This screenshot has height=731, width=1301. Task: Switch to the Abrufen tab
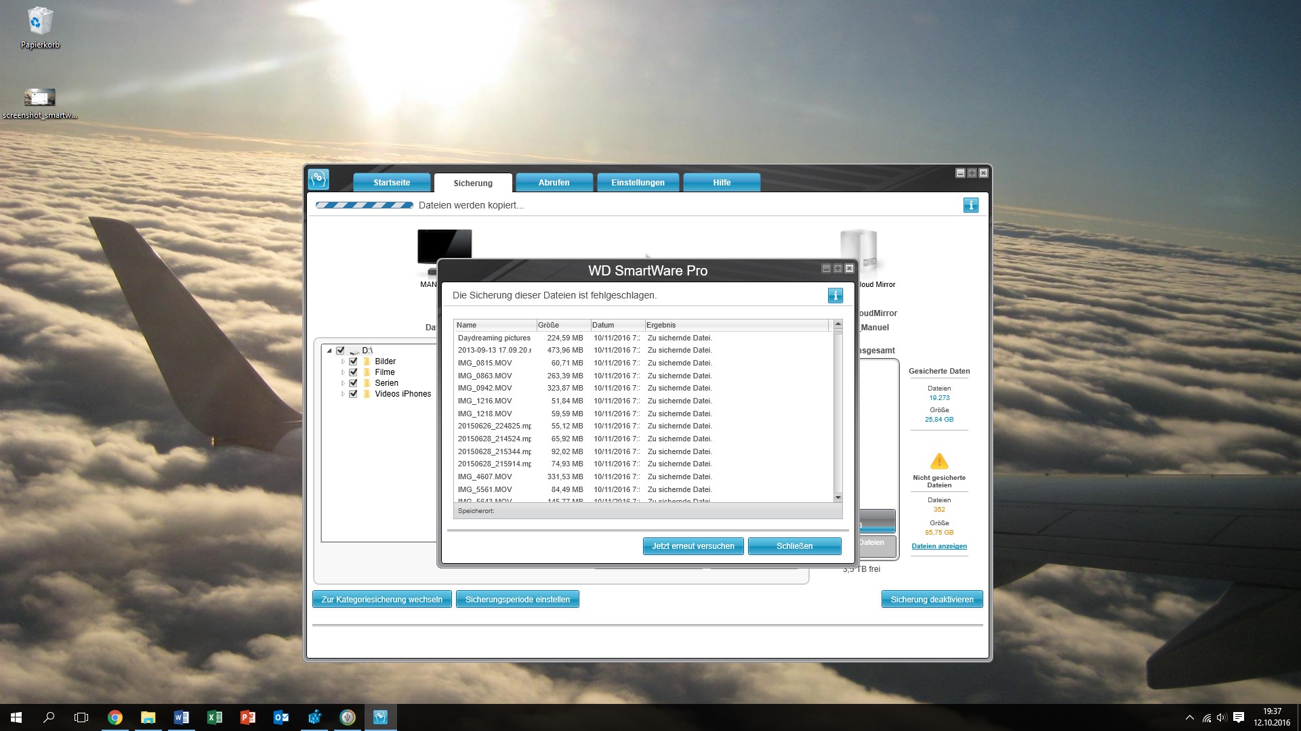554,183
